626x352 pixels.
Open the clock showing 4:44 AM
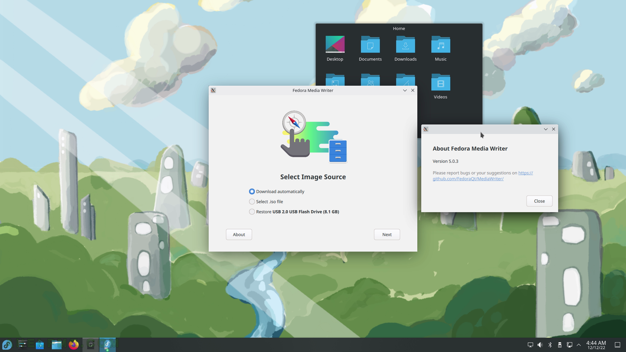(x=596, y=345)
